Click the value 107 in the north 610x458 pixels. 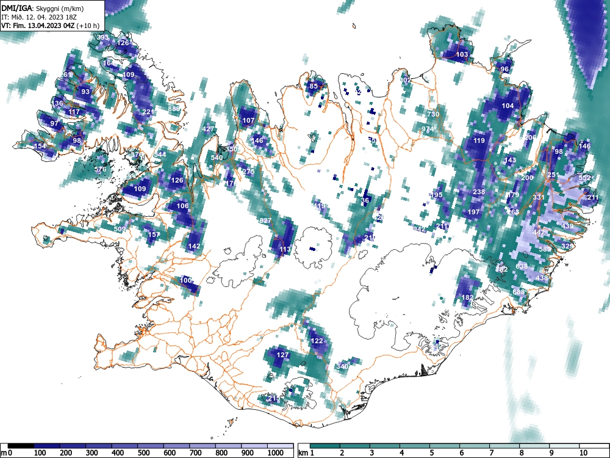(x=248, y=120)
